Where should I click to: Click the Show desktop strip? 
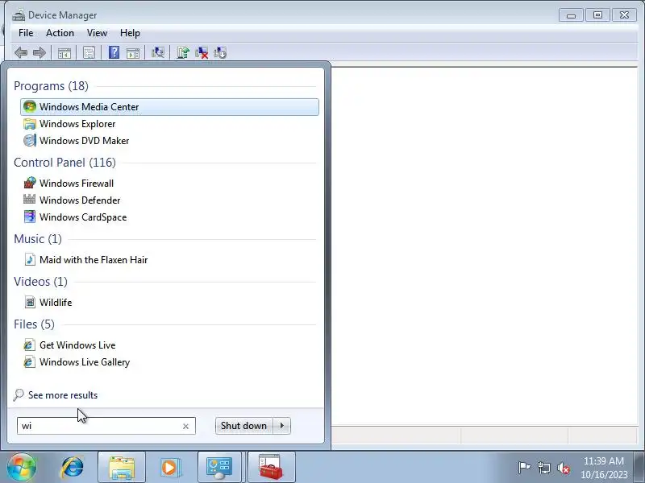pyautogui.click(x=639, y=468)
